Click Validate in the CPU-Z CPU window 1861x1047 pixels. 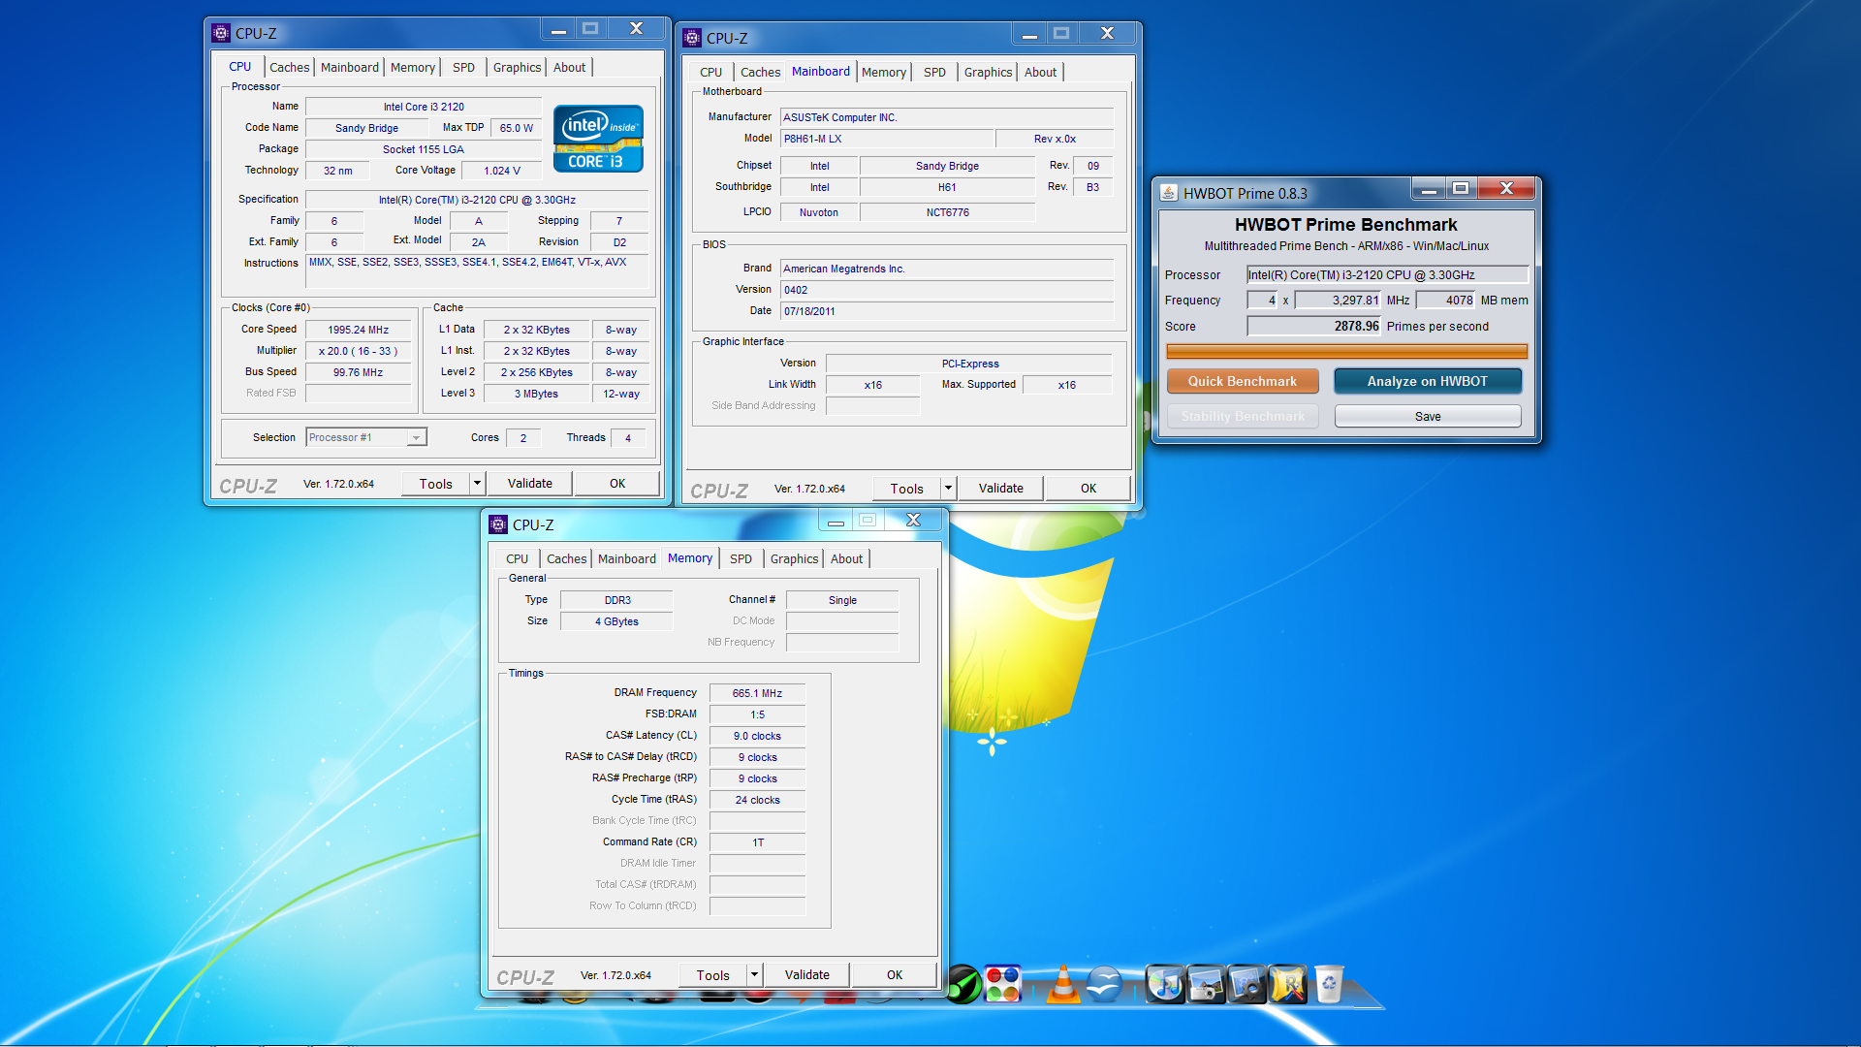(529, 483)
